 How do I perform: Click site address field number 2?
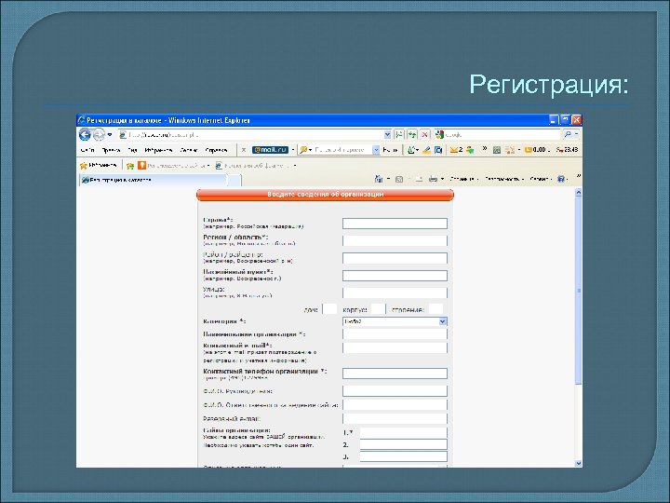pyautogui.click(x=403, y=445)
